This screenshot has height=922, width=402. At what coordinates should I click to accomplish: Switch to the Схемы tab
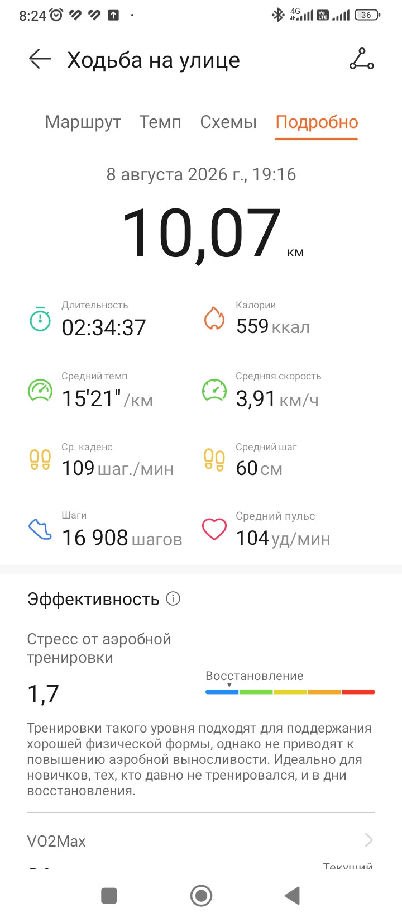228,122
